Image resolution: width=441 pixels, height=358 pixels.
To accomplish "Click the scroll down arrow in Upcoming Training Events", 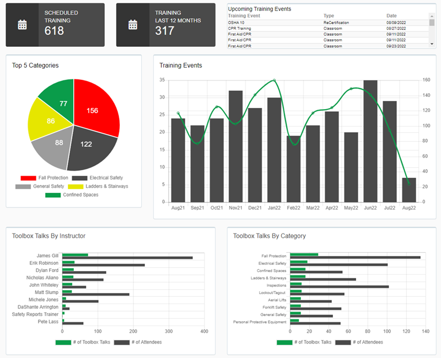I will point(432,44).
